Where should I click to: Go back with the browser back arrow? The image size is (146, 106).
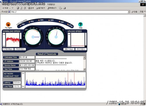coord(6,8)
